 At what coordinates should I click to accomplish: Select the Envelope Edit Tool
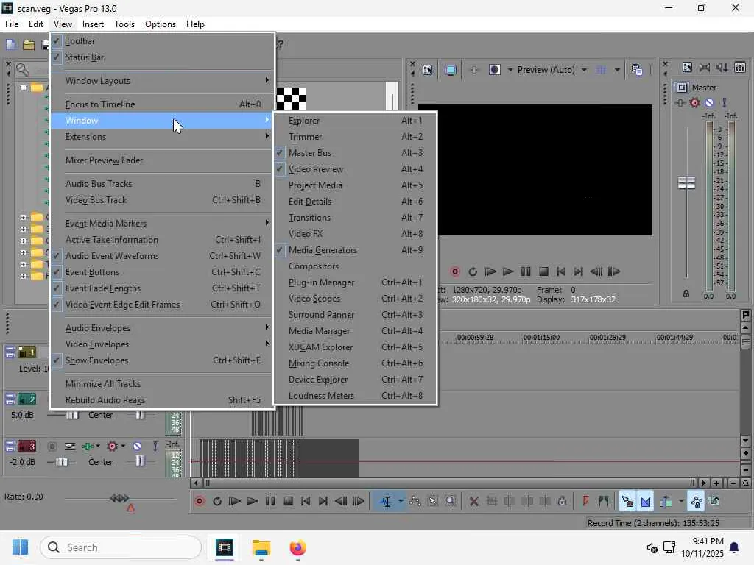[415, 502]
